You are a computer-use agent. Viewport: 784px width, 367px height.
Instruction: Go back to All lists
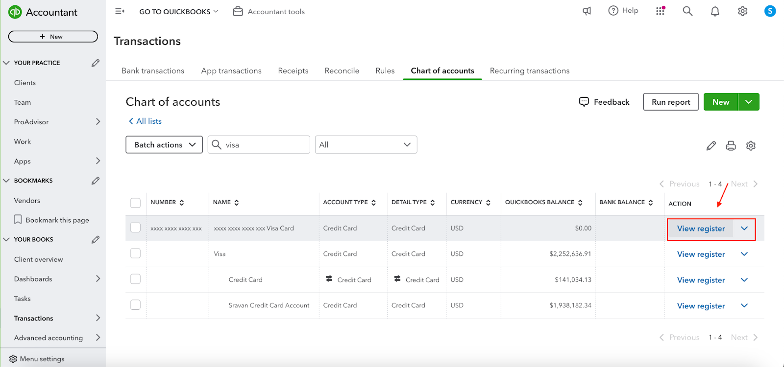pos(145,121)
